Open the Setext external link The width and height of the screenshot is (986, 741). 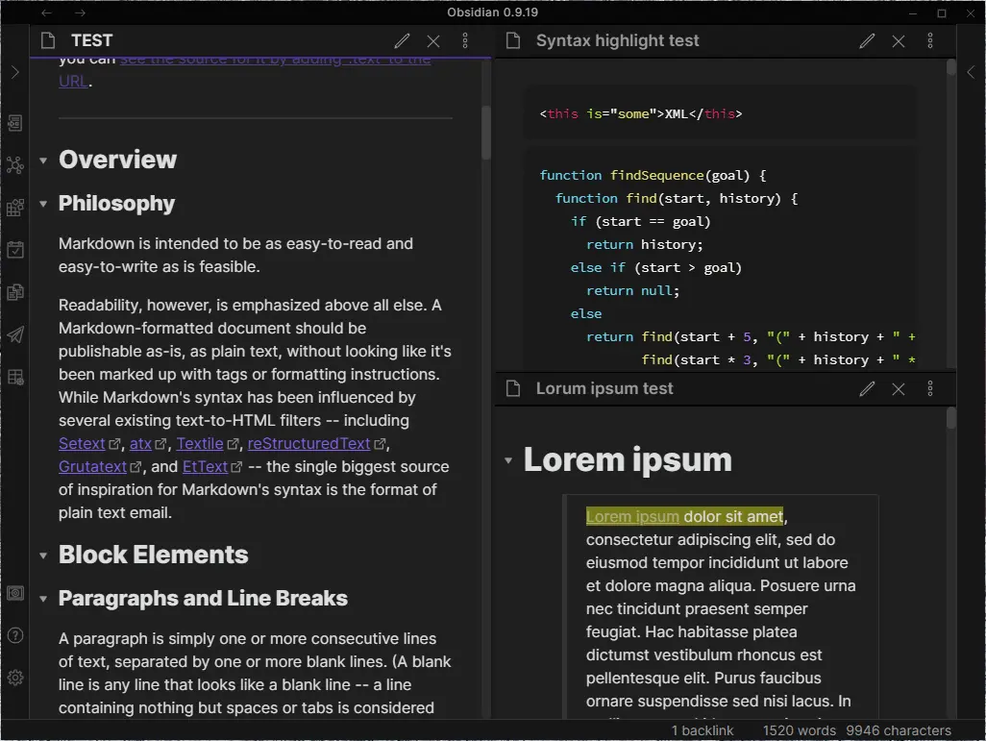point(83,443)
